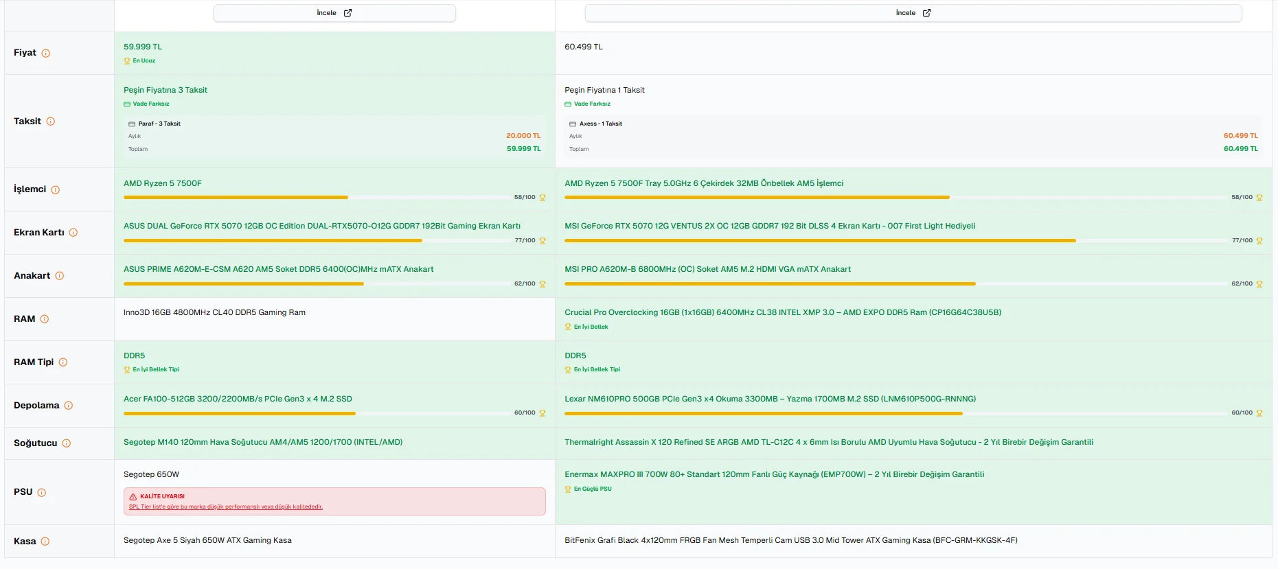This screenshot has width=1278, height=569.
Task: Click the Lexar NM610PRO score bar
Action: pos(895,413)
